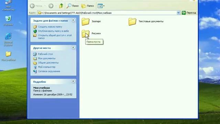Go up one folder level
The image size is (220, 124).
click(x=61, y=6)
